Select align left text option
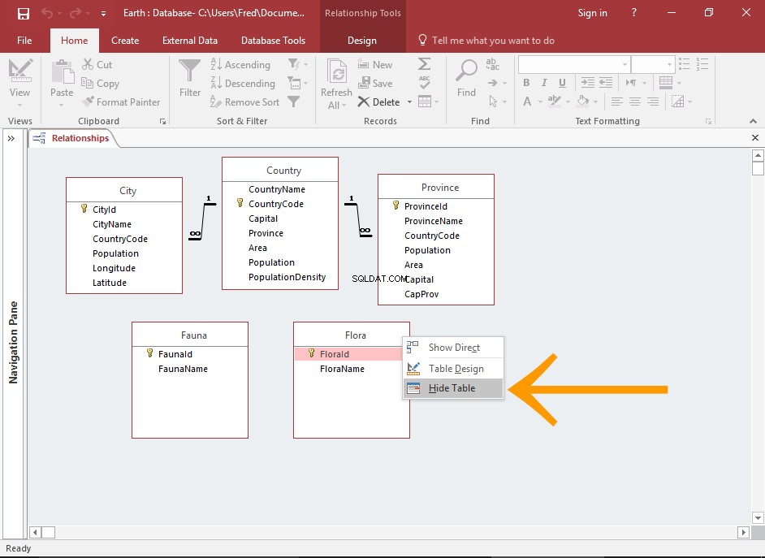Image resolution: width=765 pixels, height=558 pixels. (616, 102)
